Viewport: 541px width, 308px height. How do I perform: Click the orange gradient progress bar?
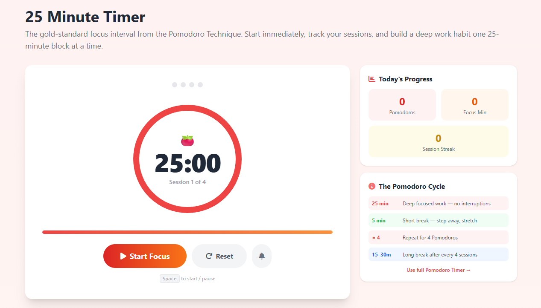click(x=187, y=232)
